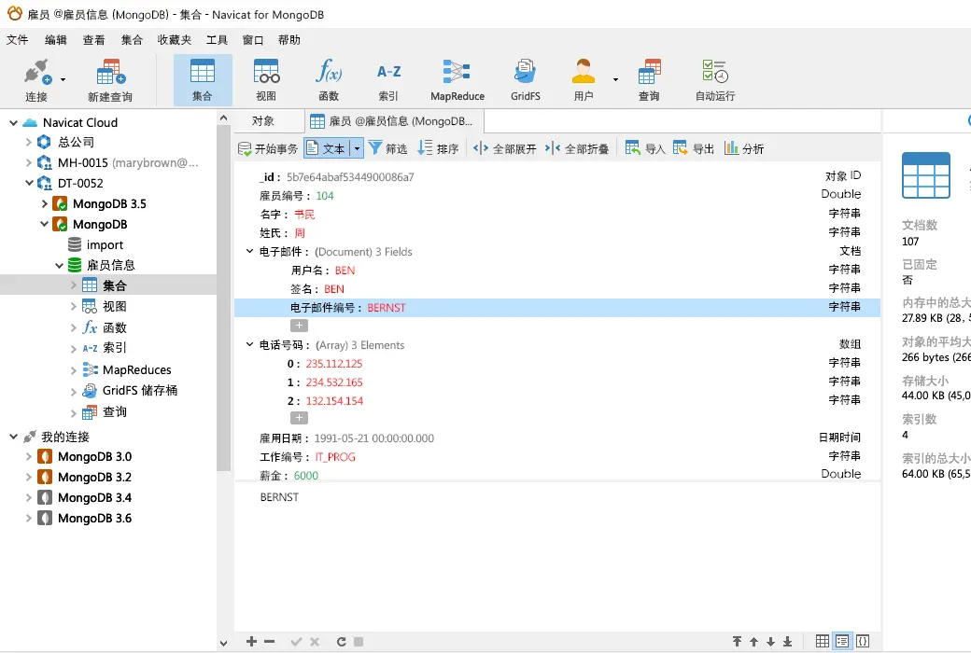
Task: Click 开始事务 (Begin Transaction) button
Action: click(x=268, y=148)
